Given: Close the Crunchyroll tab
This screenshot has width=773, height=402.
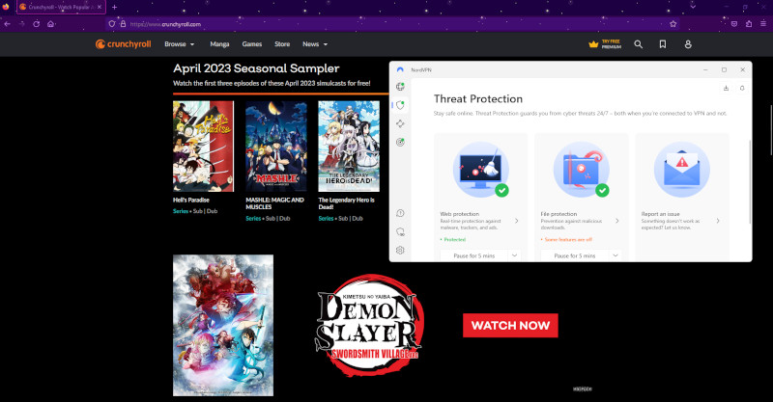Looking at the screenshot, I should [x=100, y=8].
